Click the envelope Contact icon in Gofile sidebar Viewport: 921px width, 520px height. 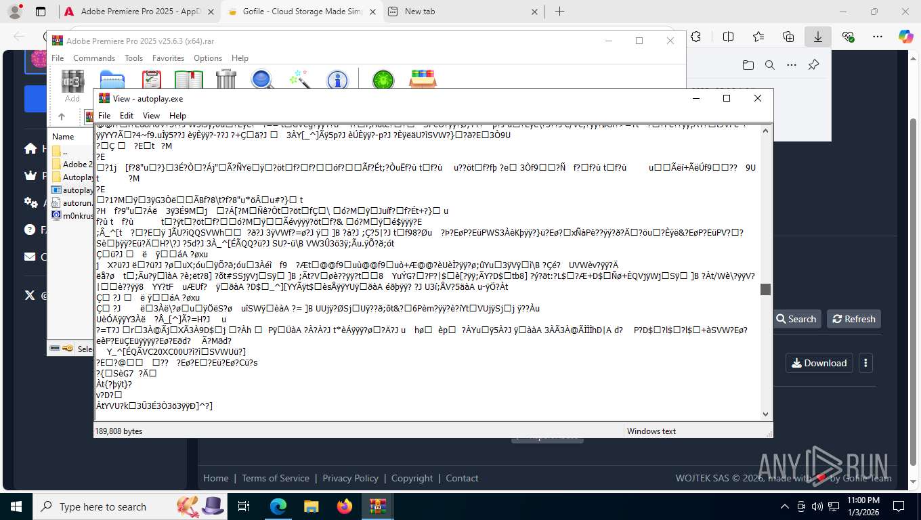30,257
